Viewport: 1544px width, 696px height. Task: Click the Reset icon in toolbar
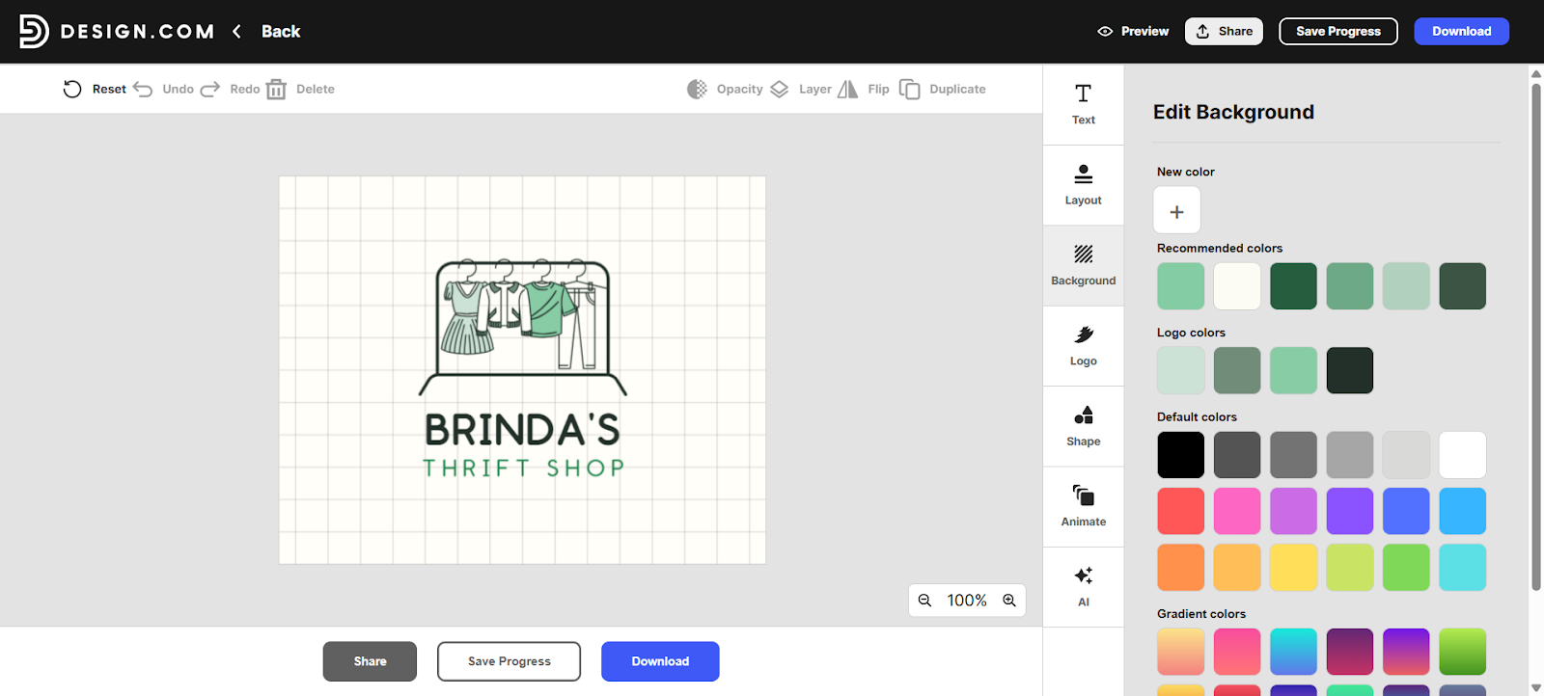72,90
